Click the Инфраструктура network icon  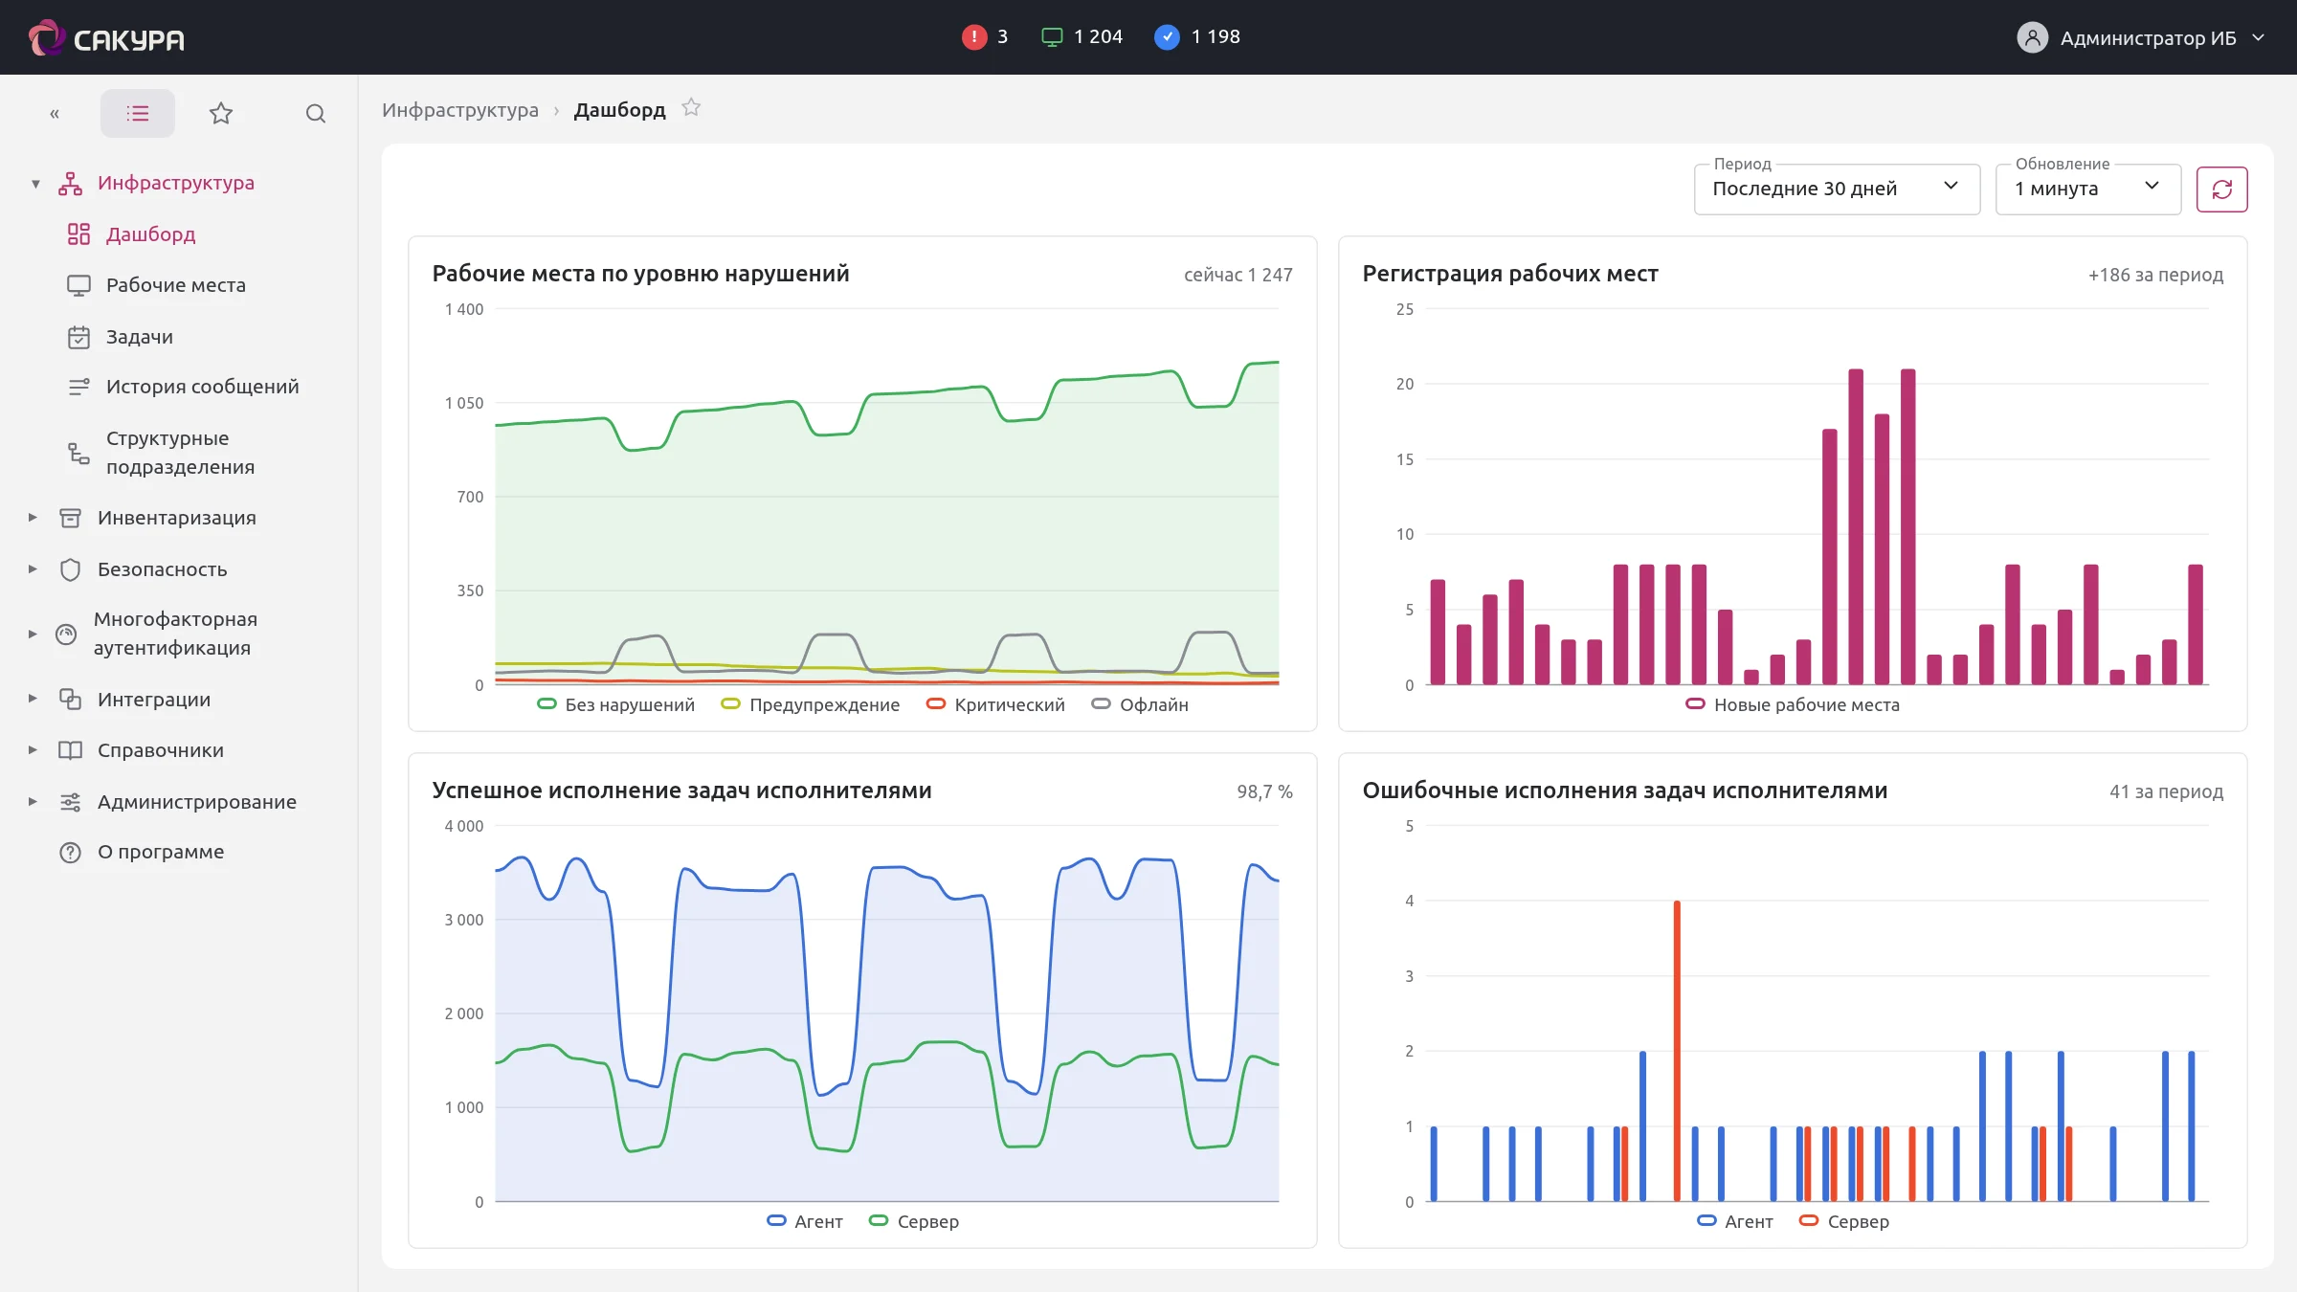click(70, 183)
